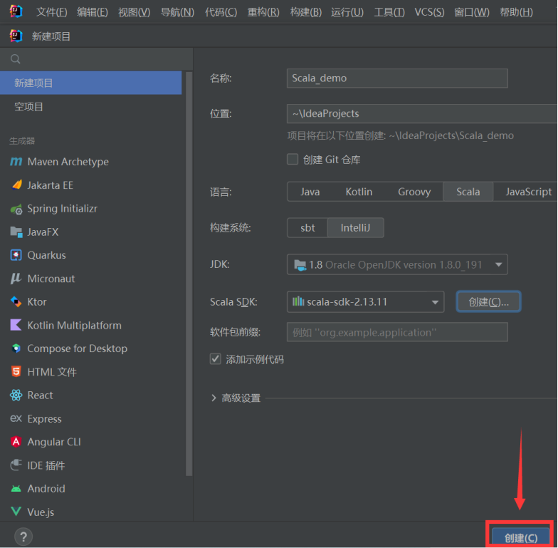This screenshot has width=558, height=548.
Task: Click the React atom icon
Action: [x=16, y=395]
